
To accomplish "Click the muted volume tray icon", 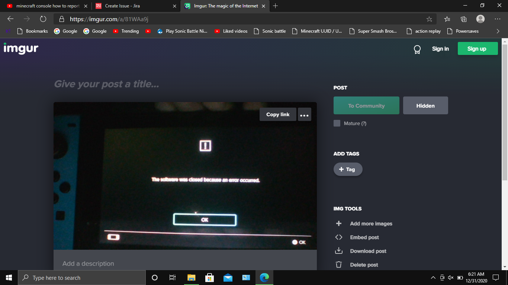I will point(451,278).
